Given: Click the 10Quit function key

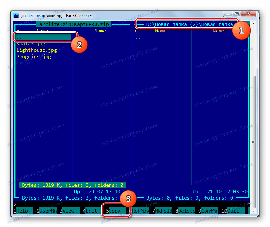Looking at the screenshot, I should click(x=233, y=211).
